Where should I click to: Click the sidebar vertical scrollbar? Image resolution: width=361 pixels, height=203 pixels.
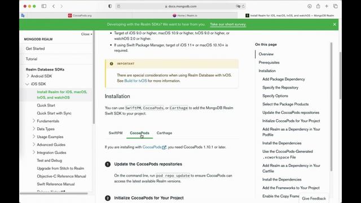(x=94, y=77)
